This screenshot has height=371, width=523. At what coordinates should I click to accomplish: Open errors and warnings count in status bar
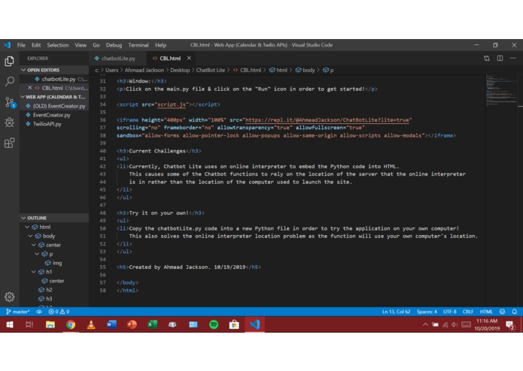pyautogui.click(x=59, y=312)
